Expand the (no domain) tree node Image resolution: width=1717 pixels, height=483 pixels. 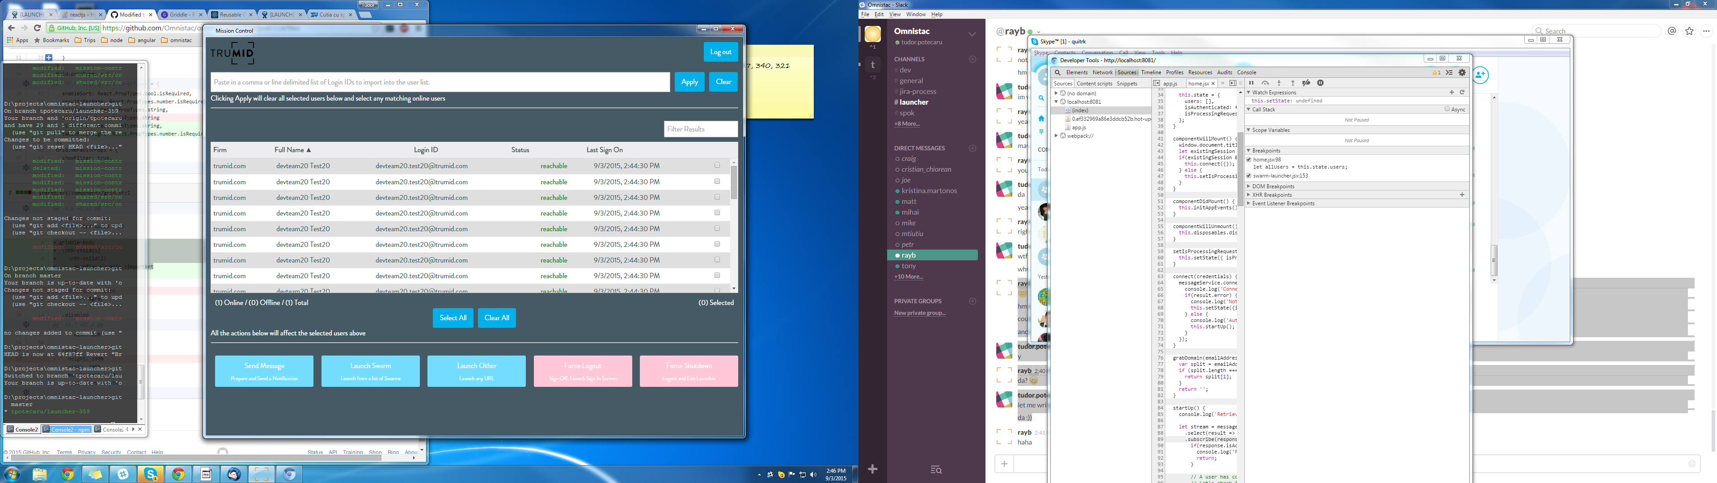pos(1057,93)
